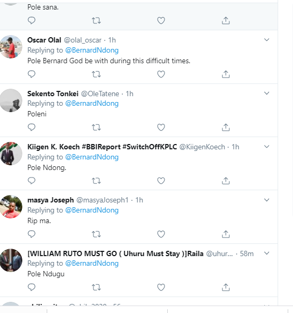Like the "Pole Ndugu" reply

click(x=161, y=287)
